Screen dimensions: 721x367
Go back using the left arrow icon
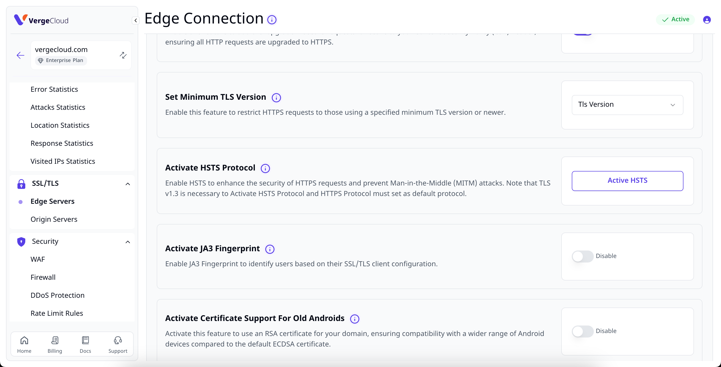click(21, 55)
